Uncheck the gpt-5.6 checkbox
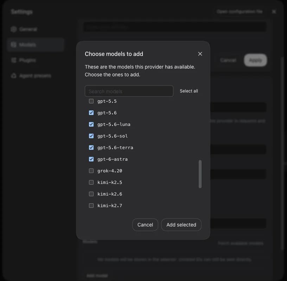This screenshot has height=281, width=287. [91, 113]
